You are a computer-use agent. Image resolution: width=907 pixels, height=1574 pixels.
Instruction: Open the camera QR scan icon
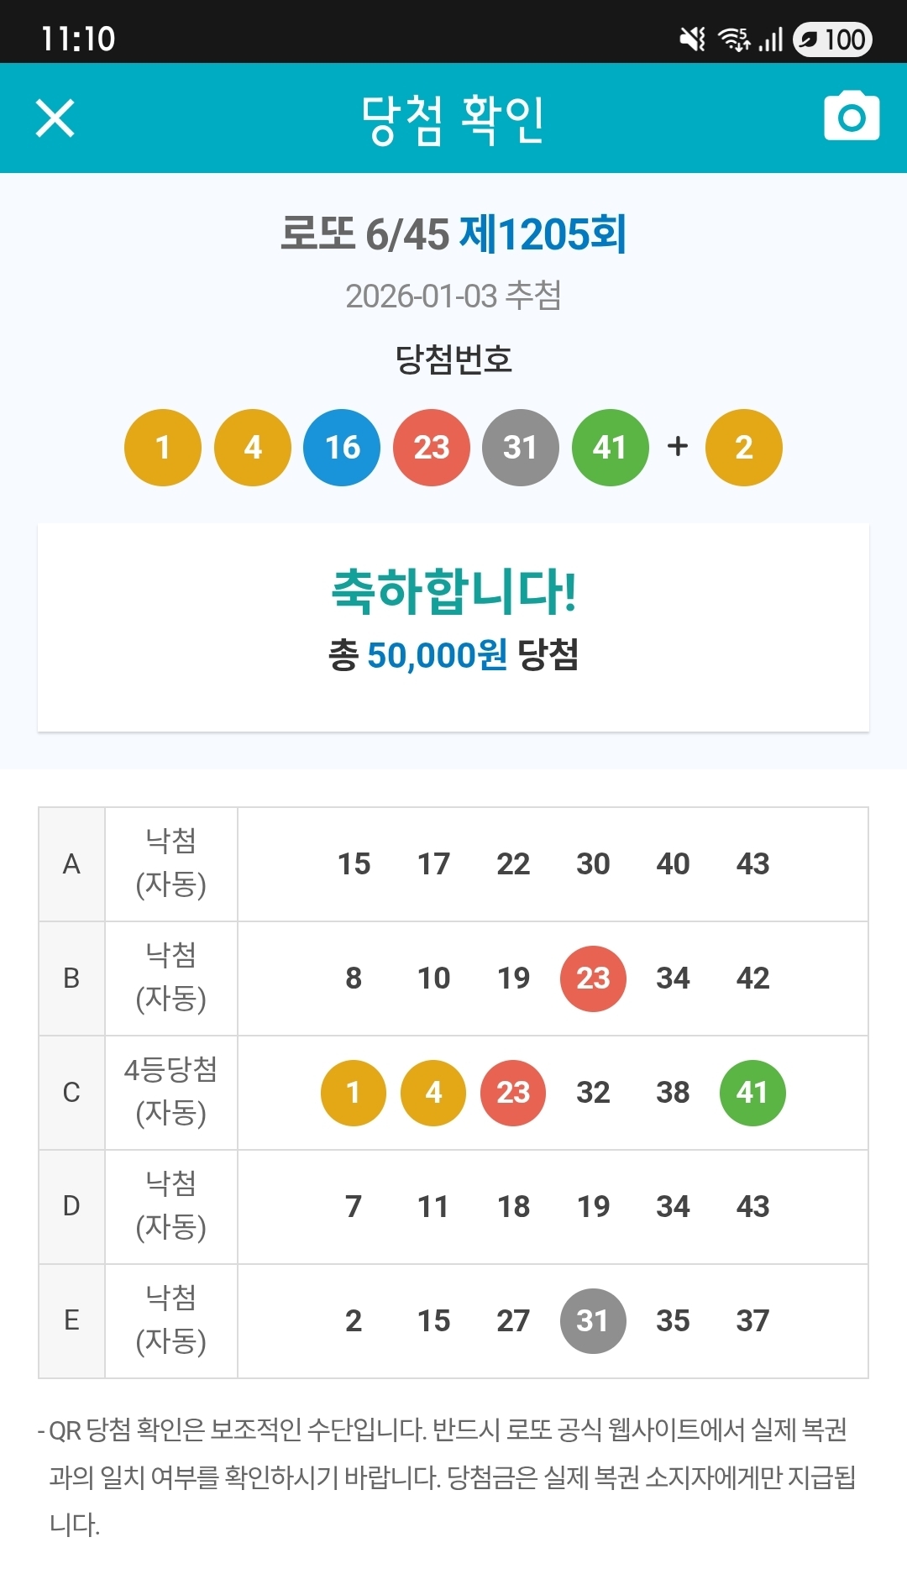click(x=852, y=117)
